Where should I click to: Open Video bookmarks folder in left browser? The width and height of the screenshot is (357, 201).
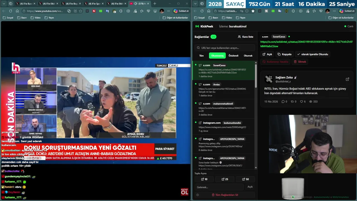[x=35, y=18]
